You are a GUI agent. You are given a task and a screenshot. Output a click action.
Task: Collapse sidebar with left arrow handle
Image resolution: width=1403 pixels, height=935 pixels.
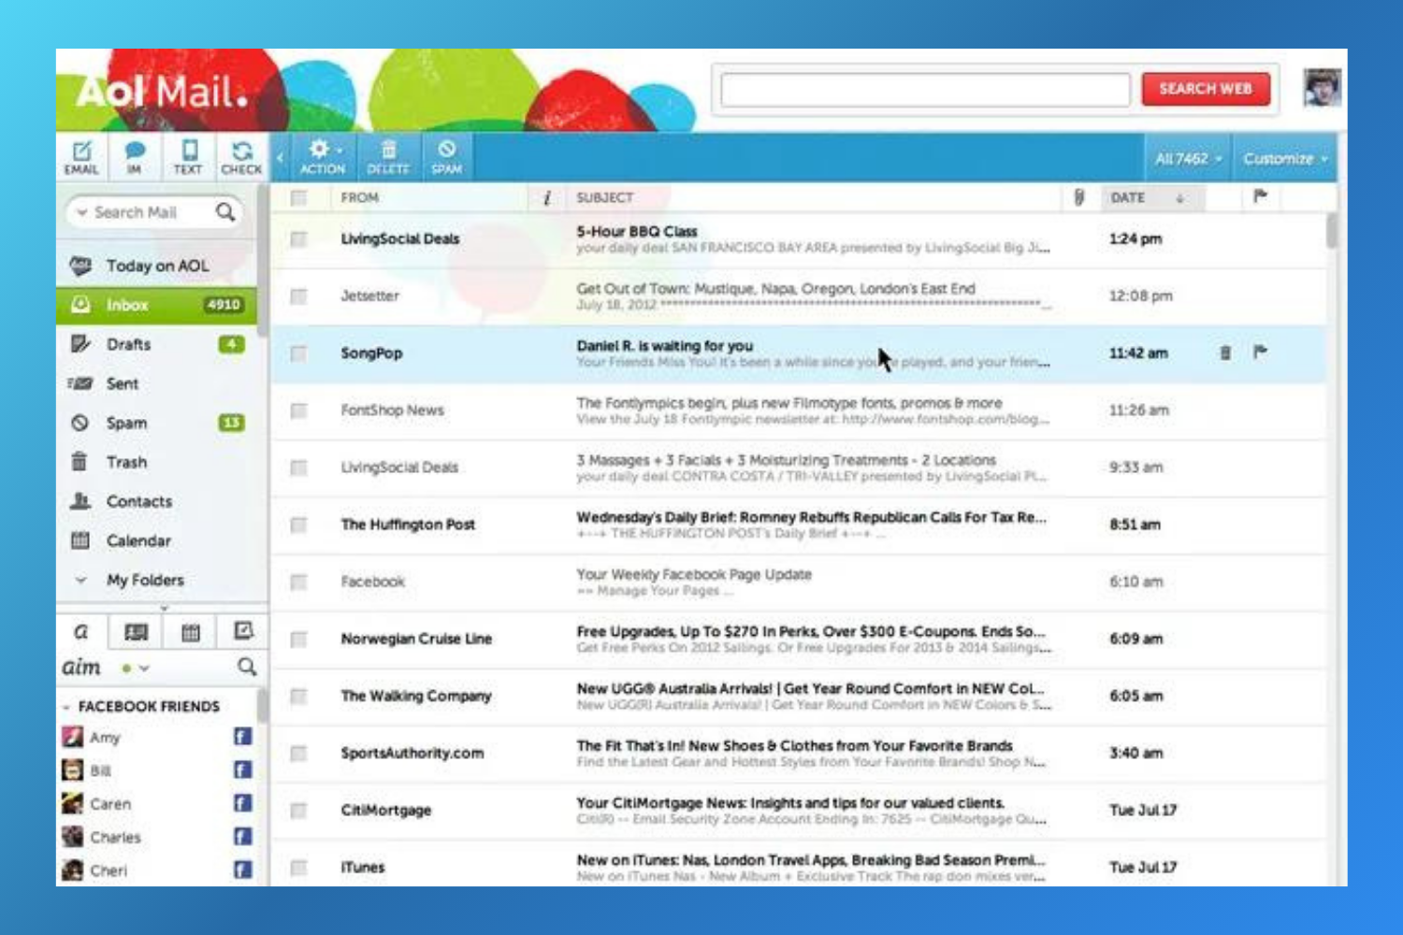click(280, 157)
